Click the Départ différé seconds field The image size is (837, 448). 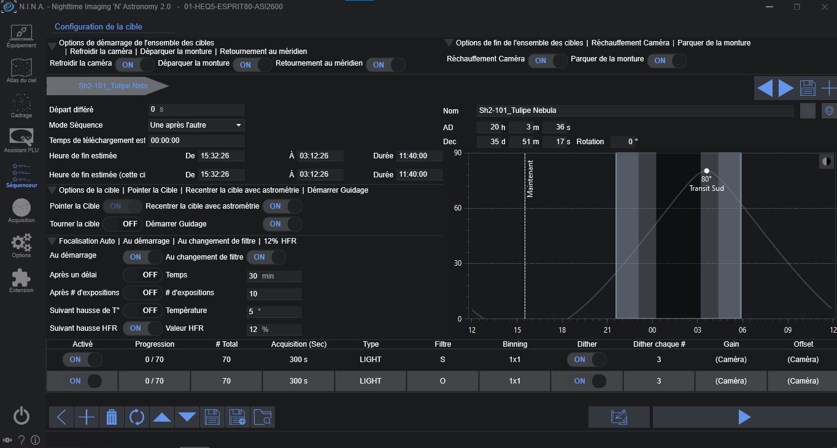tap(196, 109)
